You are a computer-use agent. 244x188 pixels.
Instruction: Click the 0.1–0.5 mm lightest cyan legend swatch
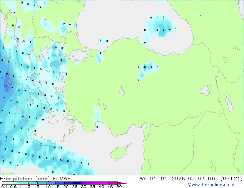tap(7, 183)
